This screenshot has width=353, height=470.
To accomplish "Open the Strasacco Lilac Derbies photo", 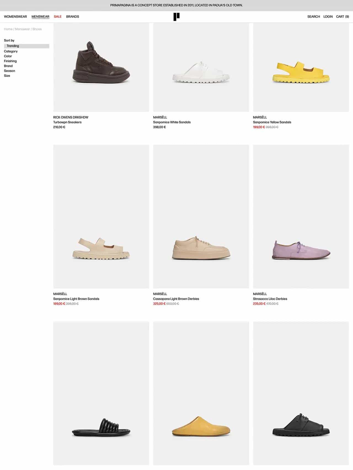I will [301, 216].
